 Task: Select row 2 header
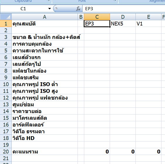point(6,30)
